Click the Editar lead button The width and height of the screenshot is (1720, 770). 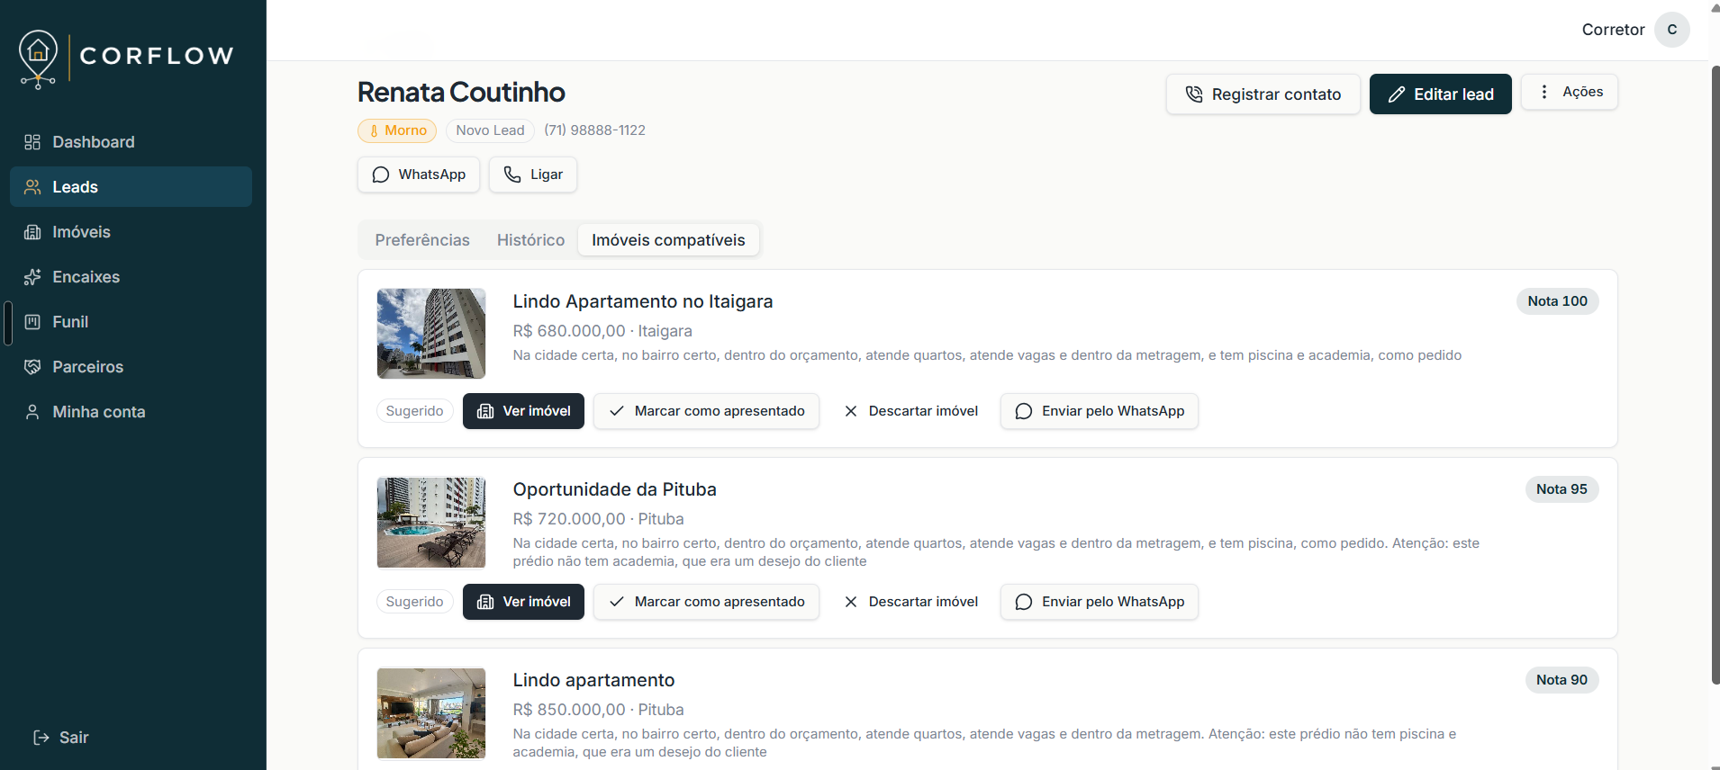click(1440, 94)
